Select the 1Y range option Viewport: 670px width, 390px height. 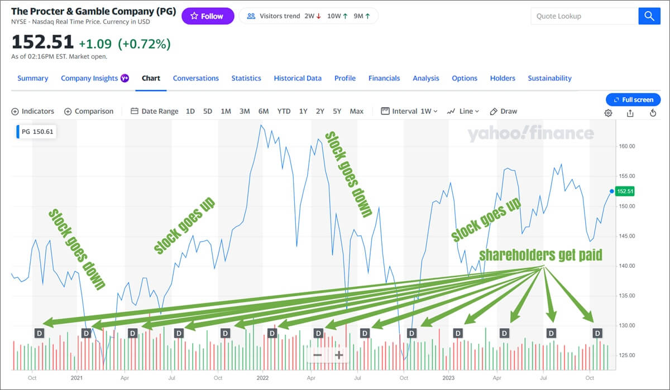(303, 111)
